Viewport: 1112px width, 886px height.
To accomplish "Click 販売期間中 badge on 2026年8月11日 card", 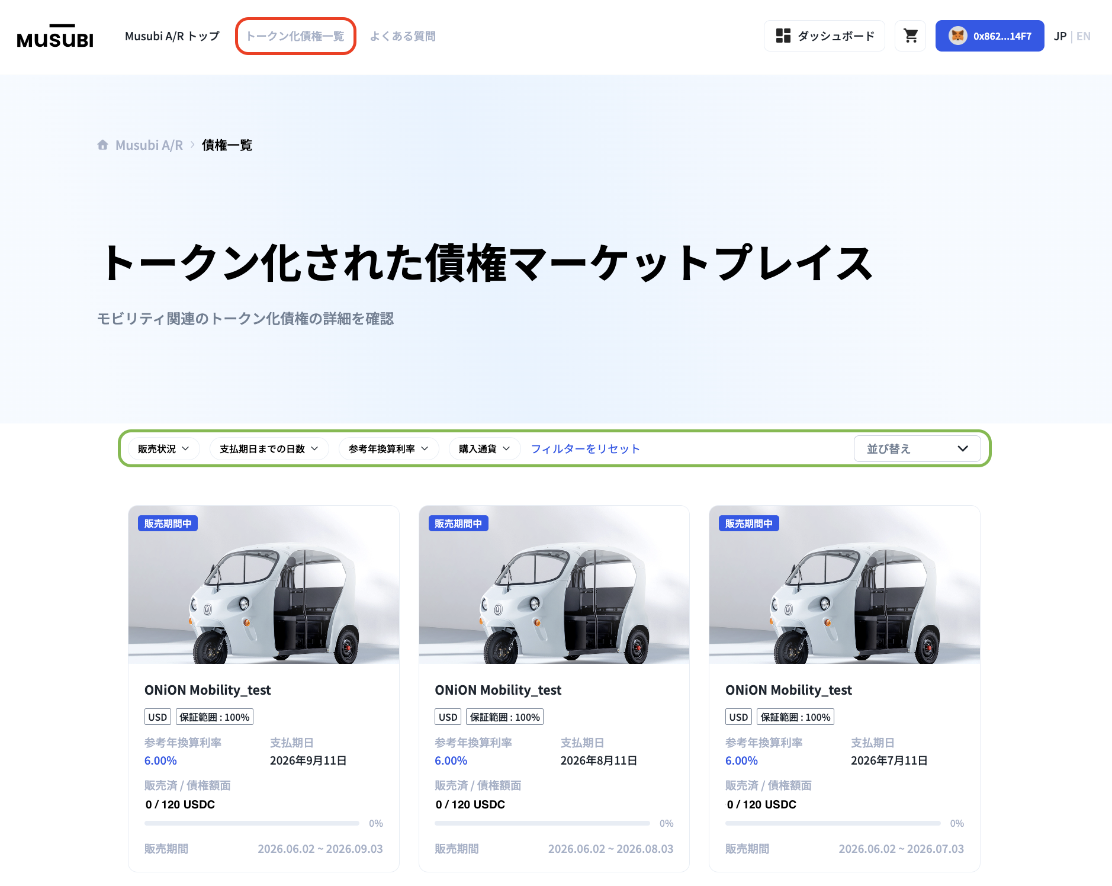I will coord(458,524).
